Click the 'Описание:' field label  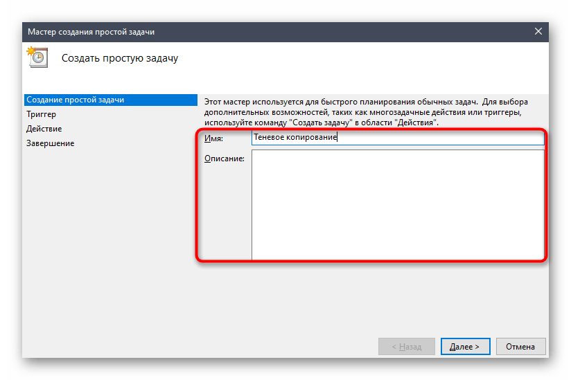tap(225, 159)
